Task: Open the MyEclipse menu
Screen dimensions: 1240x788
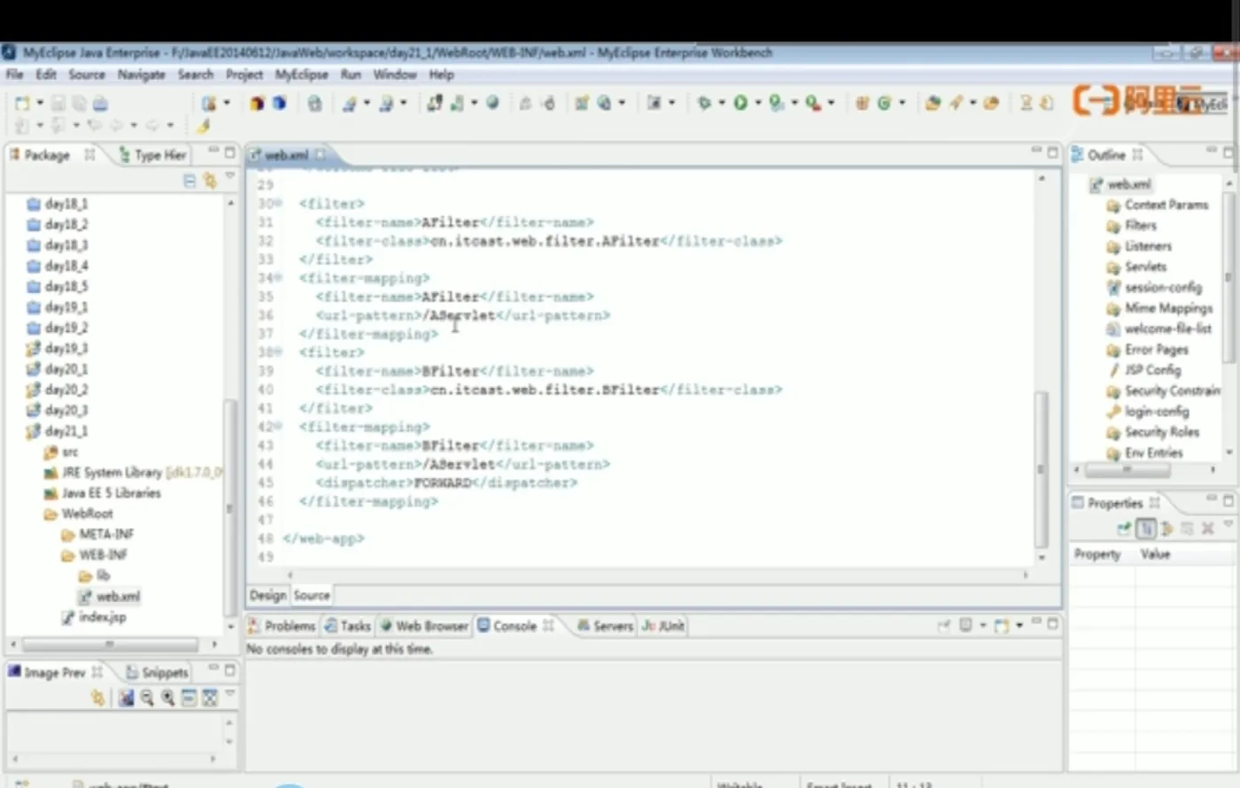Action: [301, 74]
